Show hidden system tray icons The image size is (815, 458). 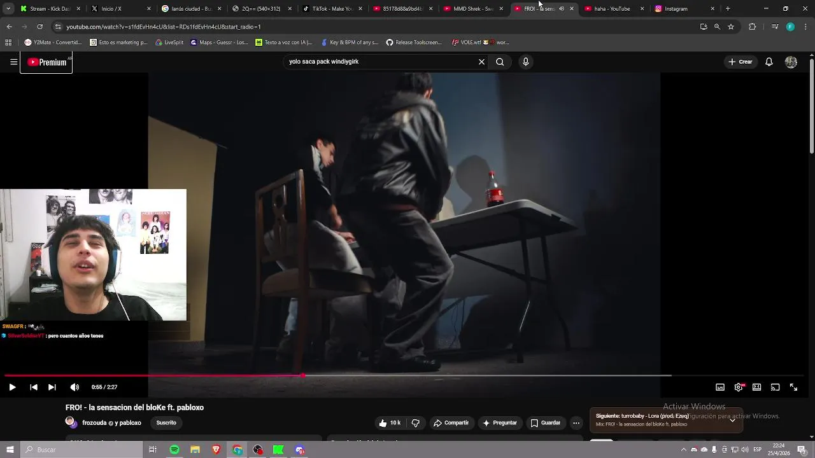coord(684,450)
